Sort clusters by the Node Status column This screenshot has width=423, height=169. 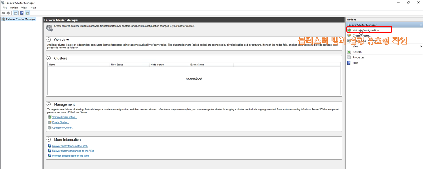point(169,65)
